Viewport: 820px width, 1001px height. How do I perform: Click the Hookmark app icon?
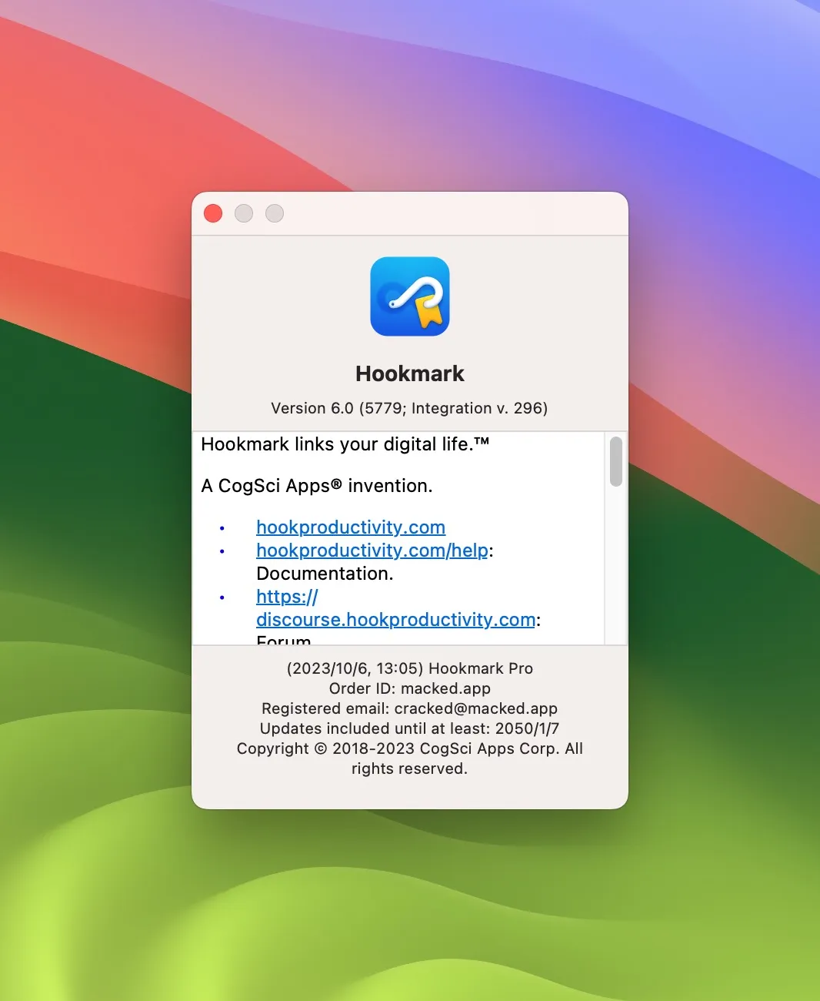409,297
